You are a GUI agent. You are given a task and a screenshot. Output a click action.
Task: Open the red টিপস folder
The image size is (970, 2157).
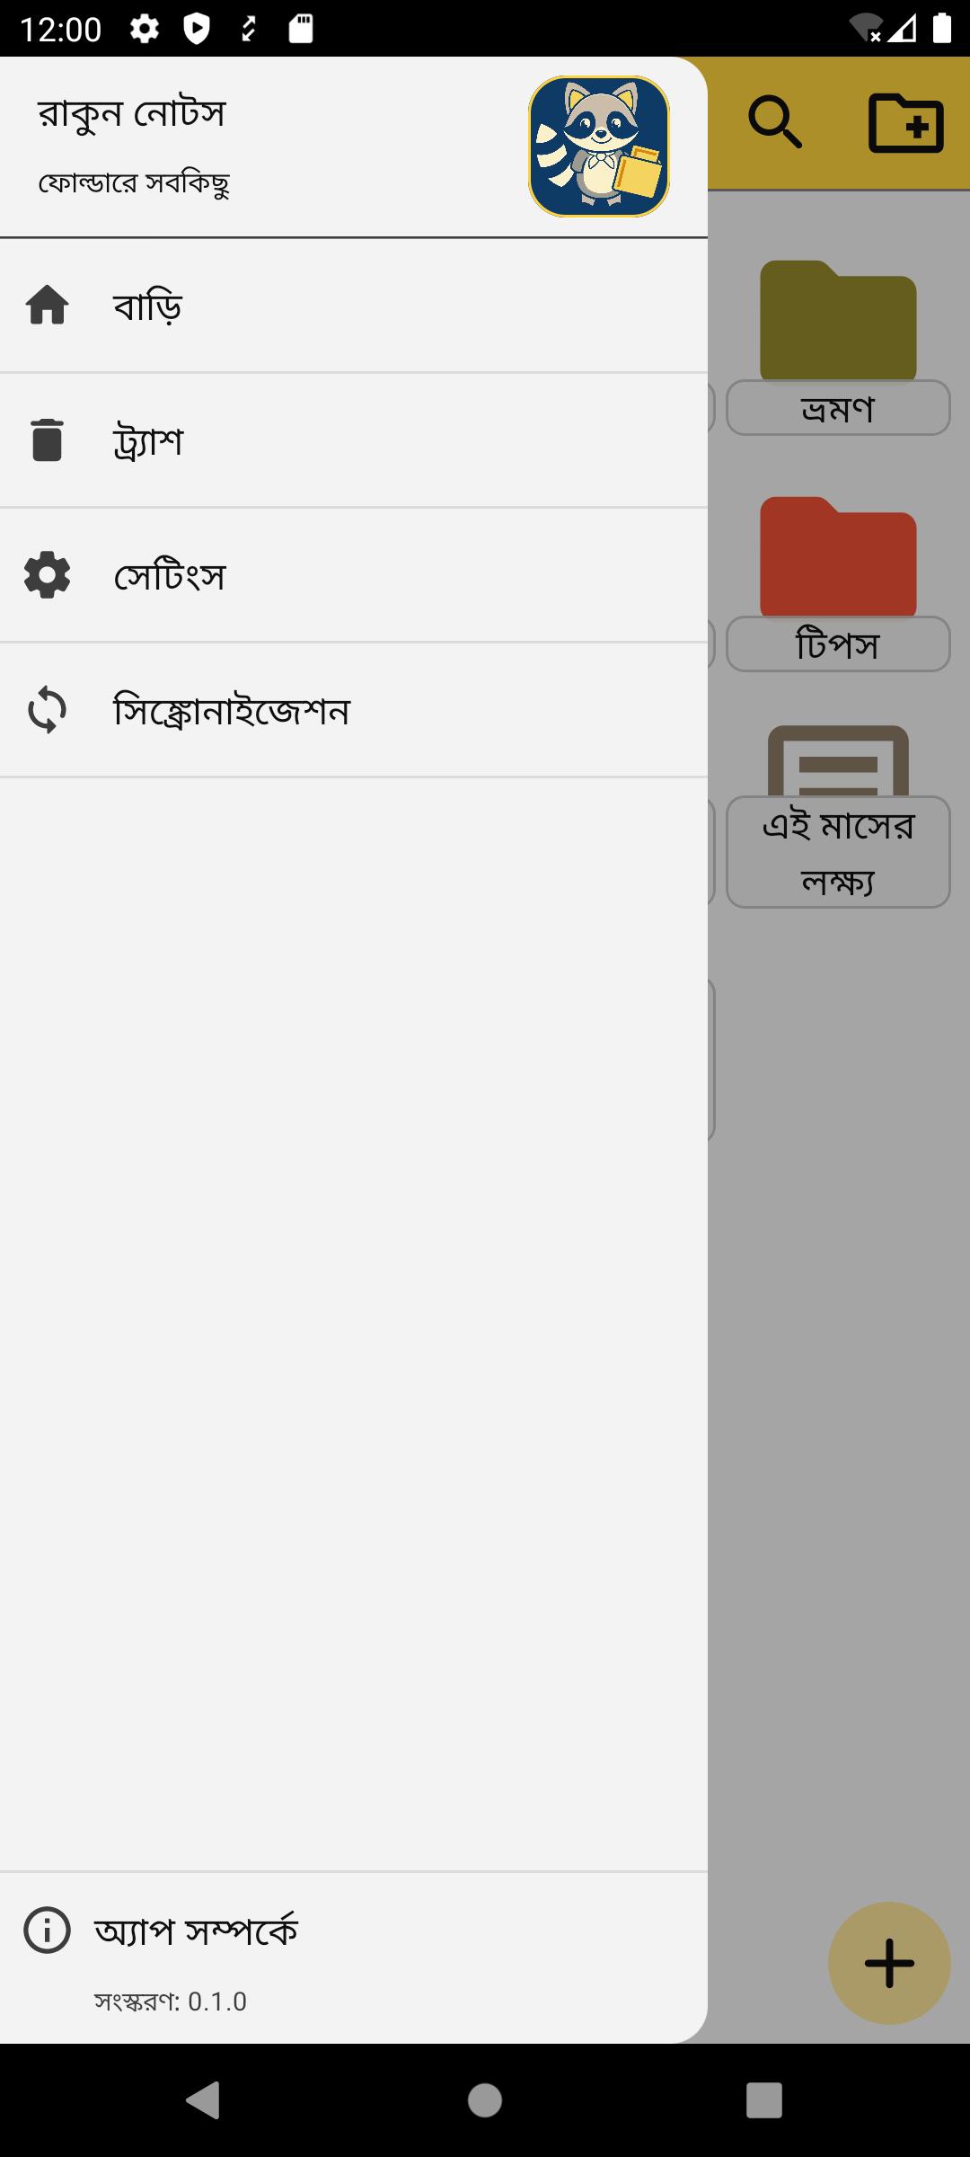[x=838, y=582]
